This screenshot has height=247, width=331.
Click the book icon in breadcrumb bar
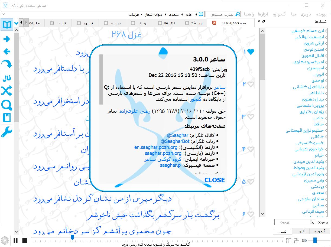tap(201, 14)
